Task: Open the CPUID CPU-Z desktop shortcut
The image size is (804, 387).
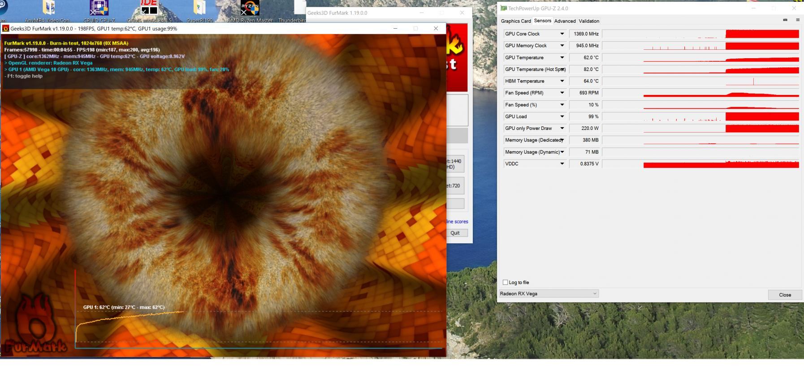Action: point(99,11)
